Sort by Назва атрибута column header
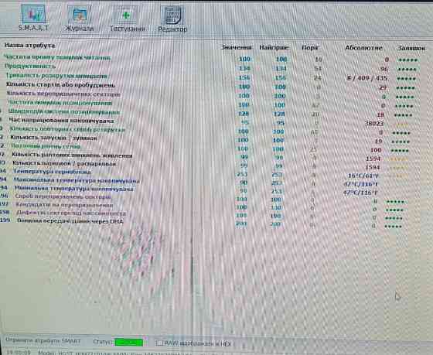The image size is (433, 355). coord(29,46)
